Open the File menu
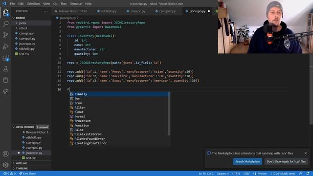This screenshot has height=176, width=313. [12, 3]
